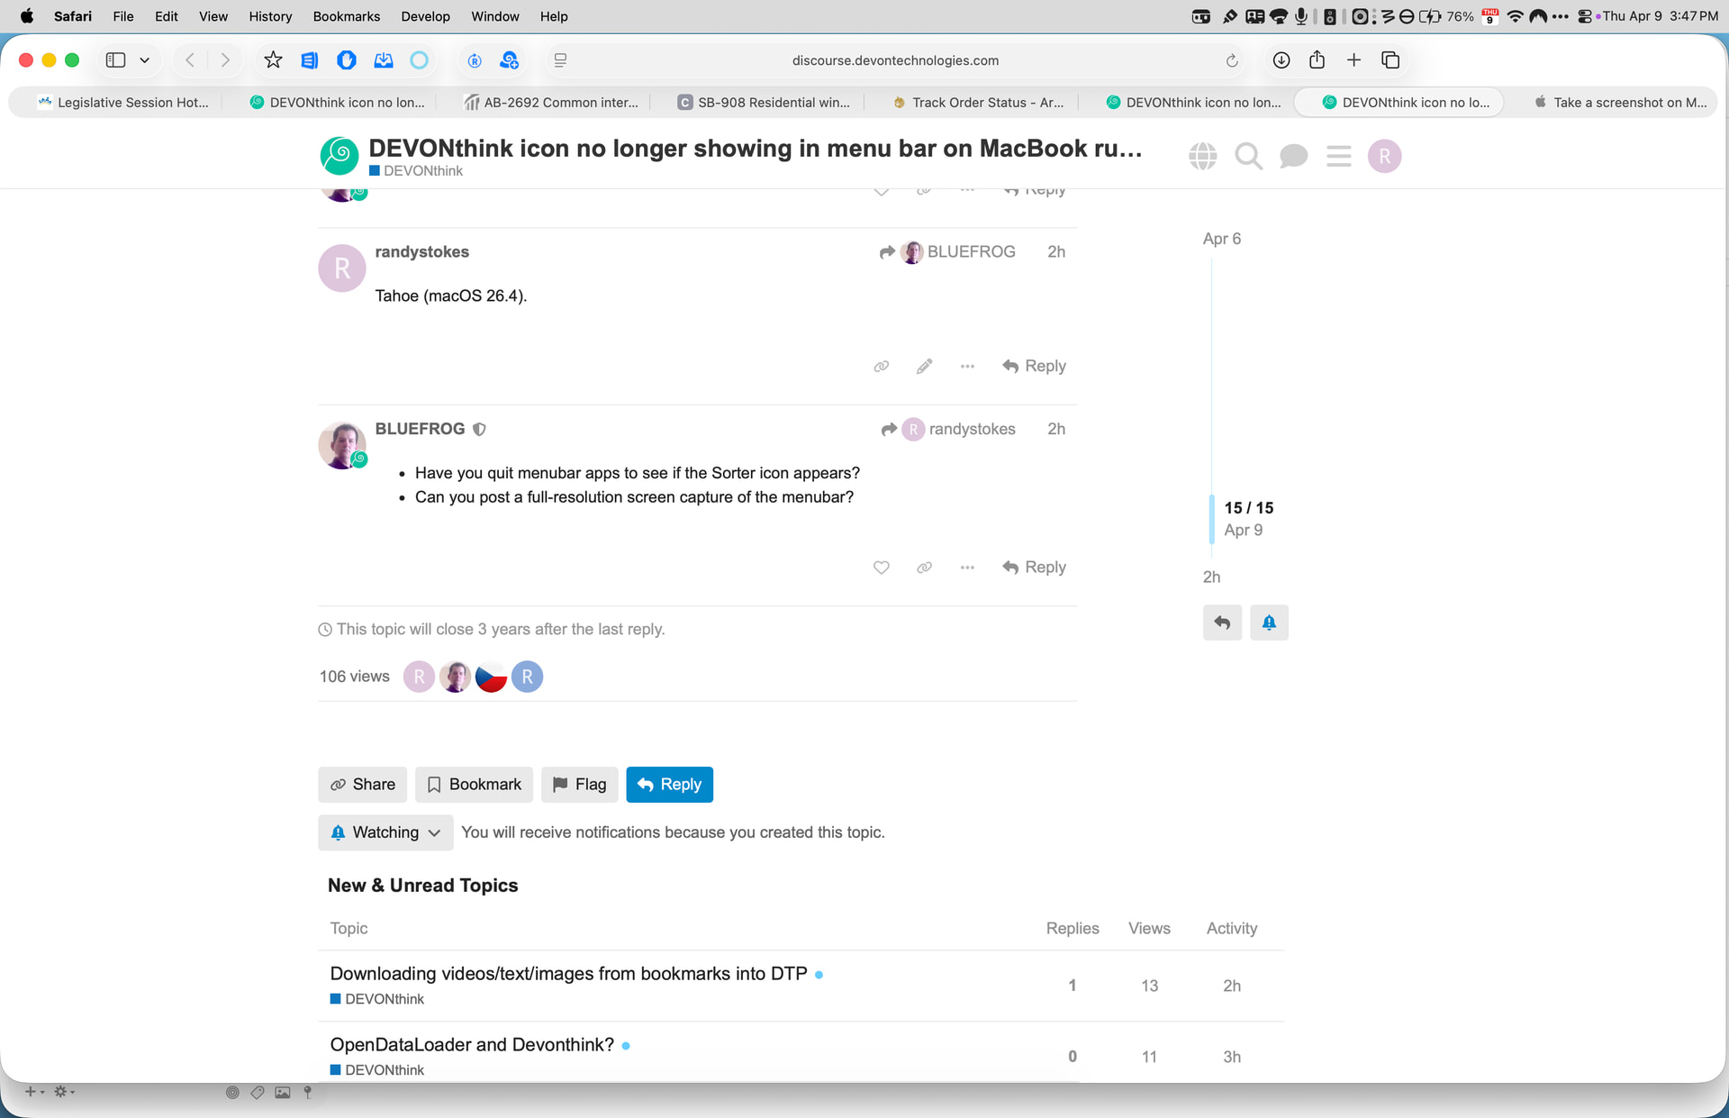Open the Watching notification level dropdown
Image resolution: width=1729 pixels, height=1118 pixels.
coord(385,832)
